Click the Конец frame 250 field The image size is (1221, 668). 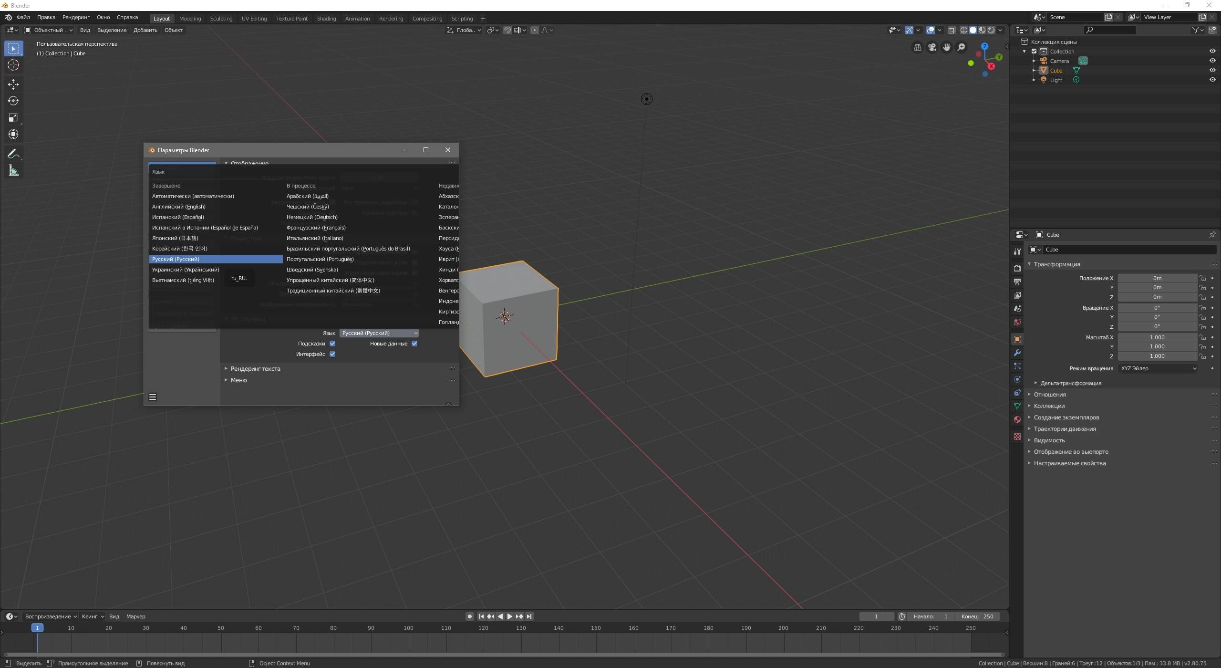[977, 616]
